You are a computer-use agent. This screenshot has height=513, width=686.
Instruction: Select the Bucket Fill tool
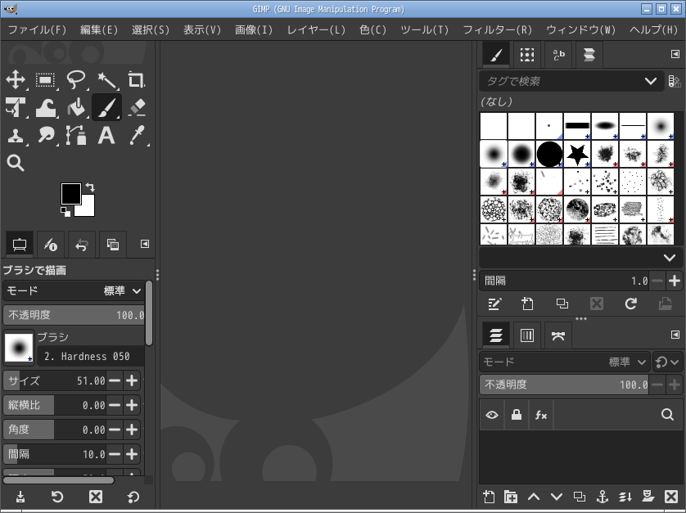[x=75, y=107]
